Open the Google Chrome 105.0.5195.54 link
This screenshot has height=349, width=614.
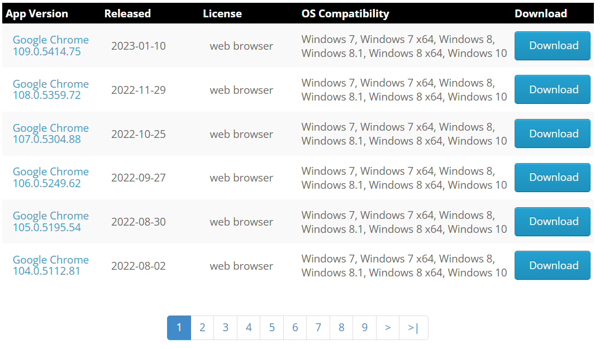click(x=51, y=222)
